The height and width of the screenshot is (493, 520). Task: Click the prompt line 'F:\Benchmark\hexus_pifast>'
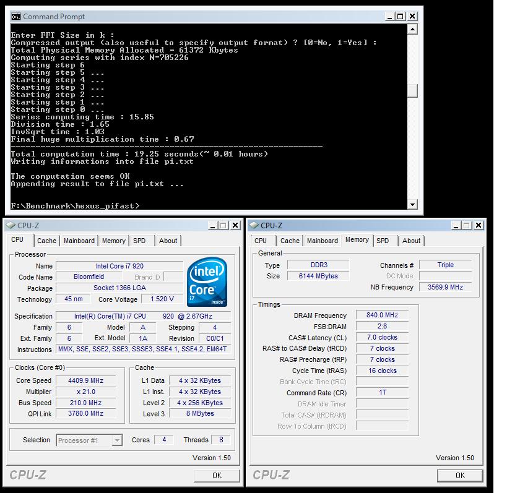(x=76, y=206)
